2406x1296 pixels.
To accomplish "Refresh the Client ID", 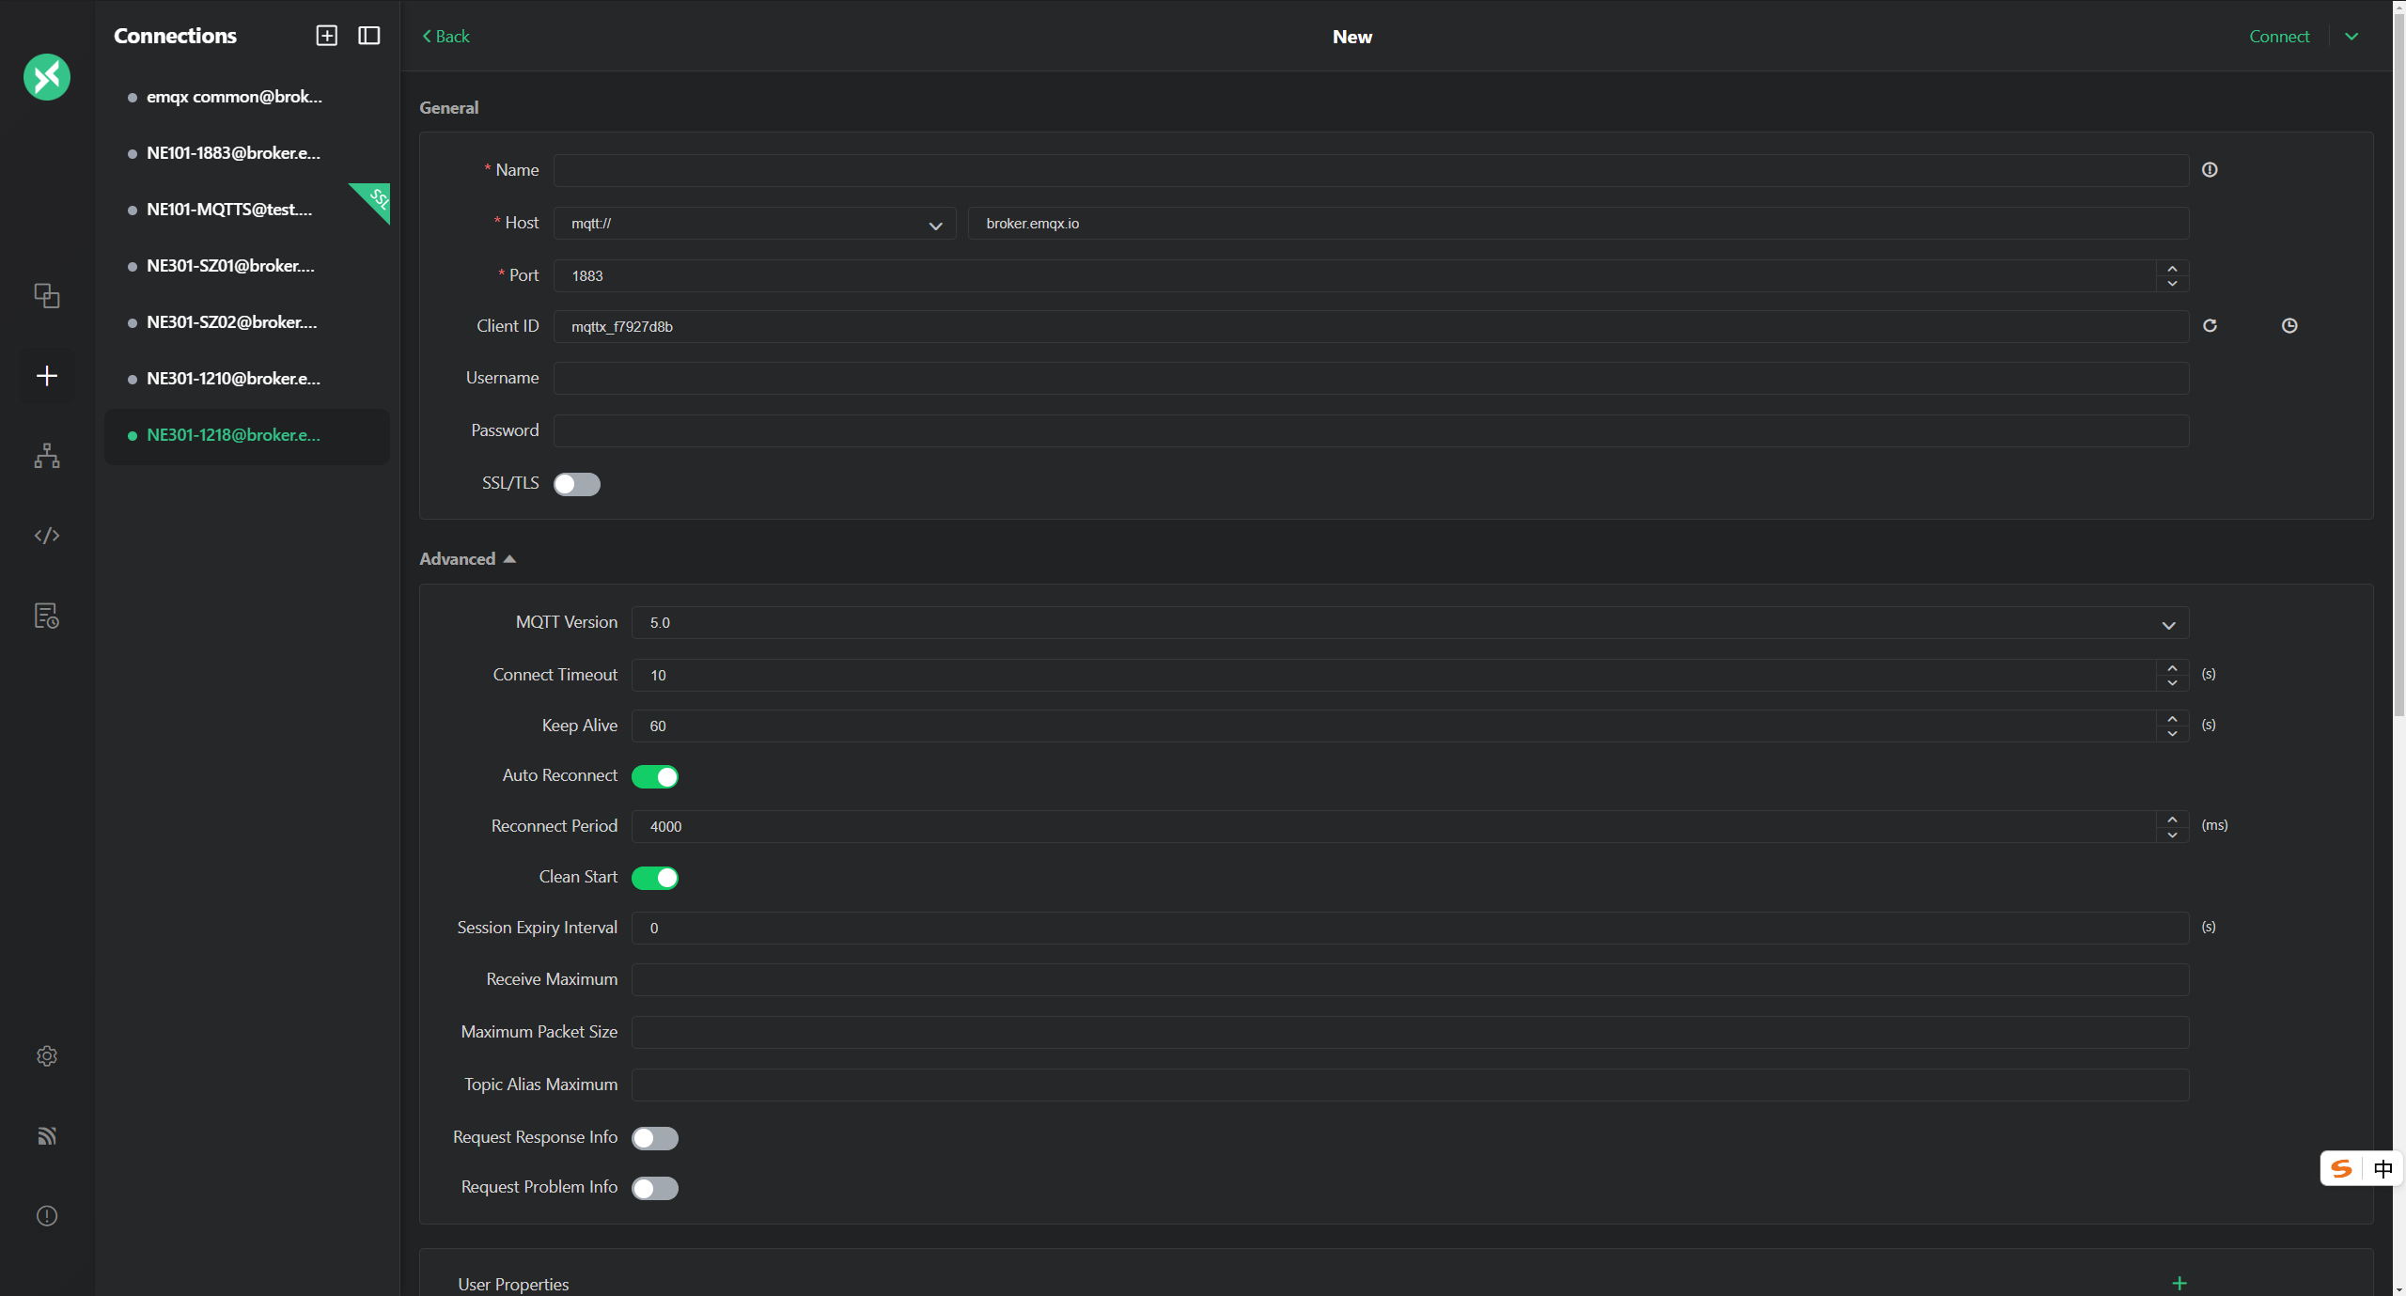I will pyautogui.click(x=2210, y=326).
